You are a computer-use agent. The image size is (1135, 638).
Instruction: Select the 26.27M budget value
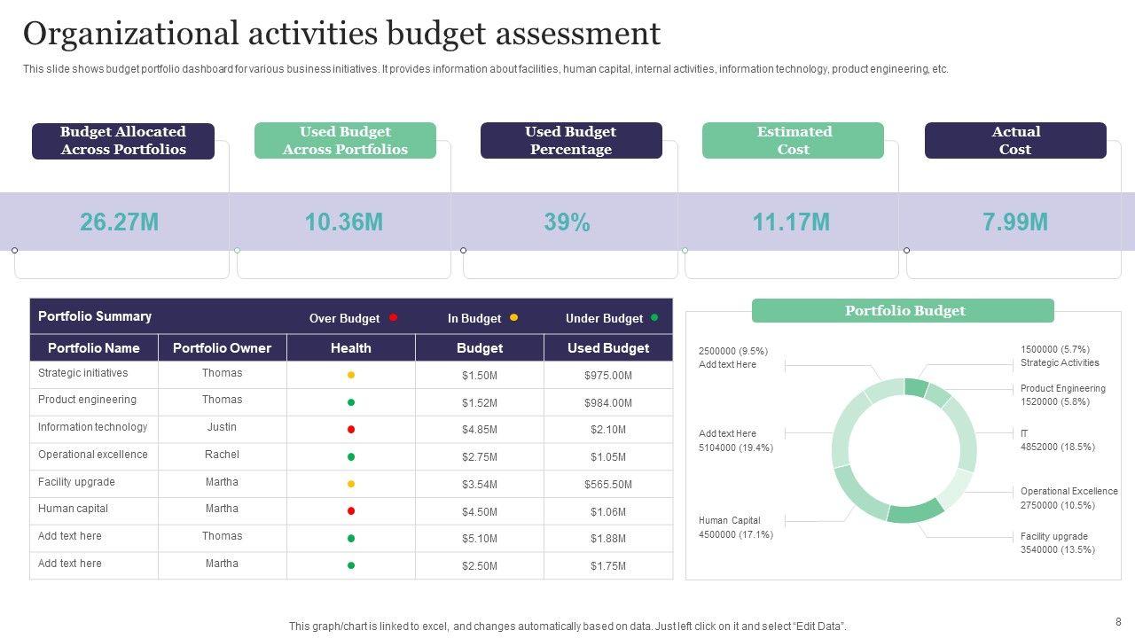point(120,222)
